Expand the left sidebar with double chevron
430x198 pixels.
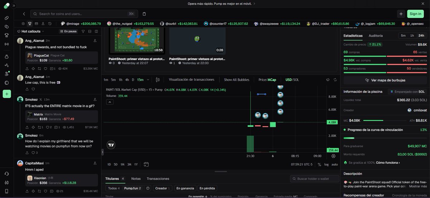tap(14, 6)
